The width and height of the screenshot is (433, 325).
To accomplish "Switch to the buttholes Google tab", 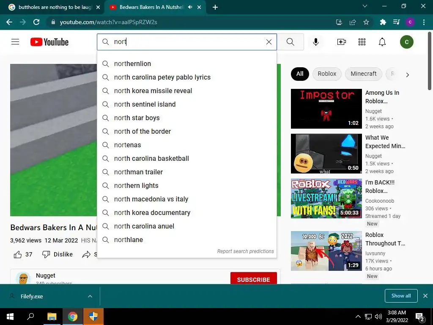I will [55, 7].
